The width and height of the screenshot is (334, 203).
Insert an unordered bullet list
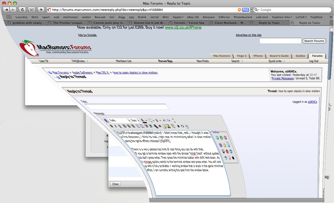click(x=142, y=126)
